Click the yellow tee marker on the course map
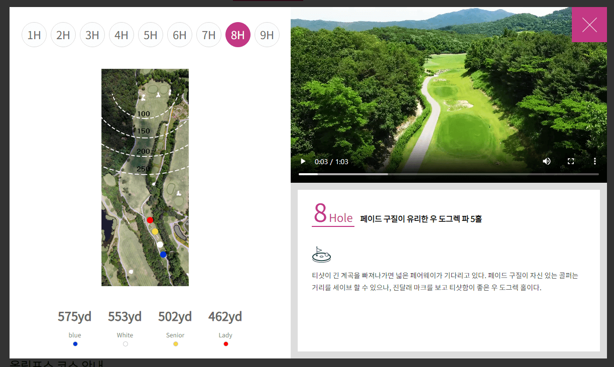Screen dimensions: 614x367 coord(155,231)
